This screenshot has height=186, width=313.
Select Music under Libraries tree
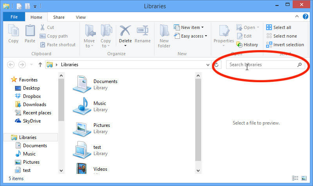point(25,154)
